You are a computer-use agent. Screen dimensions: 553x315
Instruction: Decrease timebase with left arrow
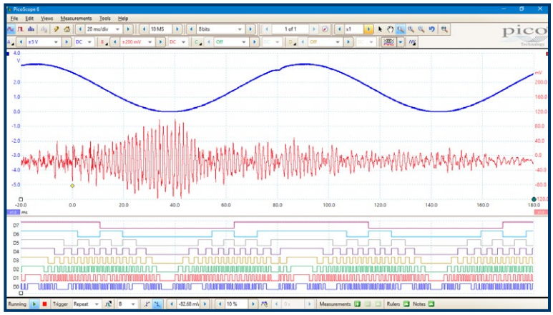point(80,29)
